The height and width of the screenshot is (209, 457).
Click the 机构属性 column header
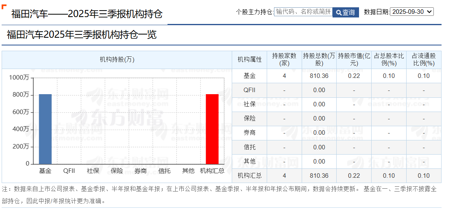(250, 60)
